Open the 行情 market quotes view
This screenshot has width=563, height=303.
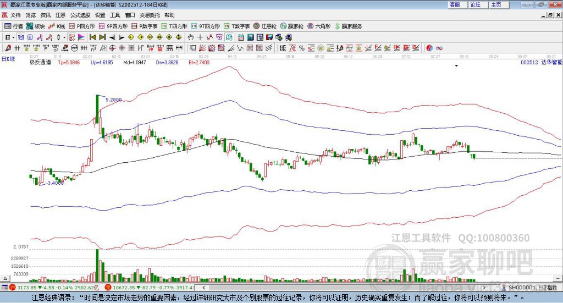click(13, 26)
